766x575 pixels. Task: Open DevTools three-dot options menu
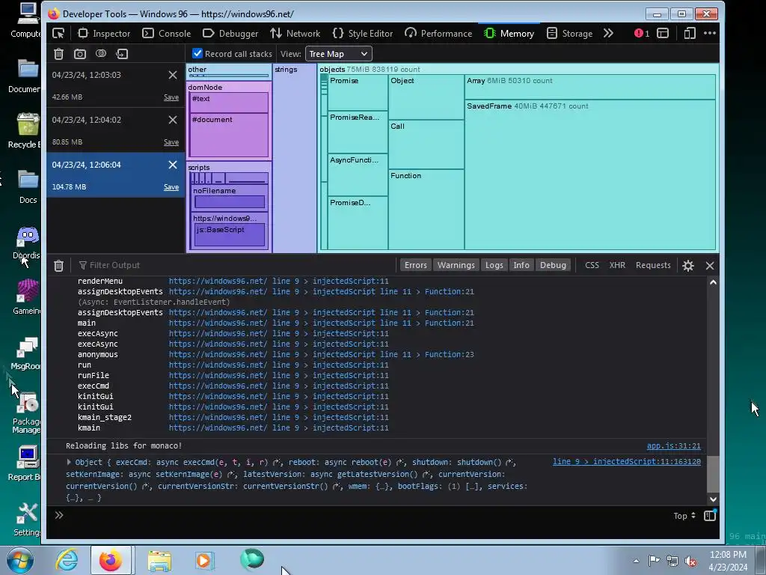click(x=710, y=33)
